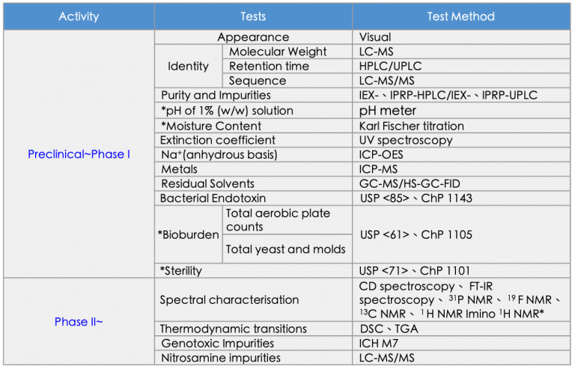
Task: Click the Extinction coefficient cell
Action: (253, 140)
